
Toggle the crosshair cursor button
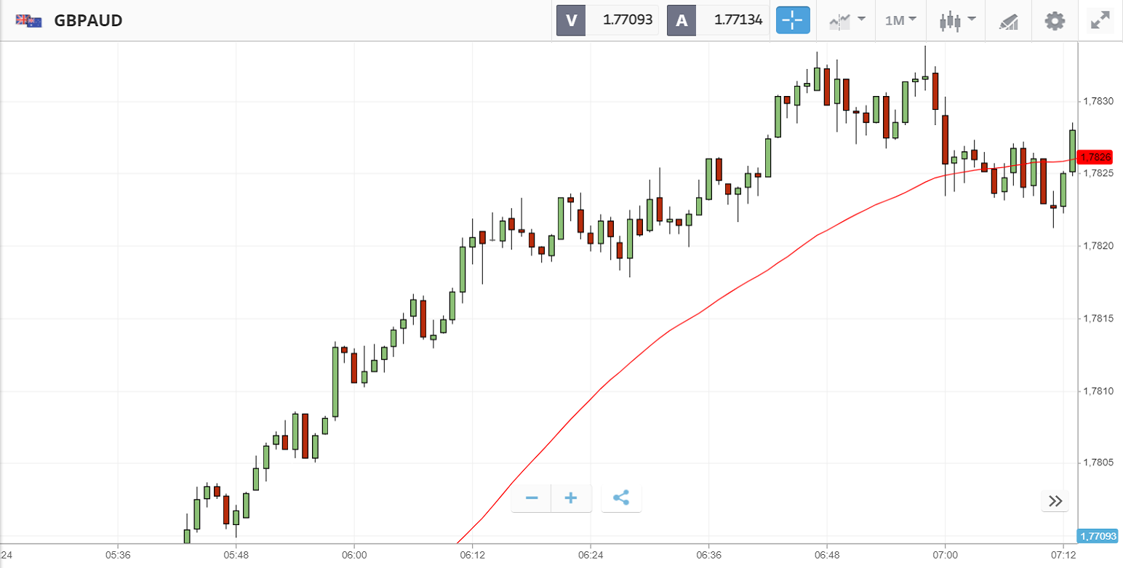(792, 20)
